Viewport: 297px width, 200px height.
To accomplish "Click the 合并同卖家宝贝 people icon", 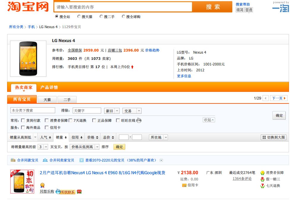I will click(45, 160).
